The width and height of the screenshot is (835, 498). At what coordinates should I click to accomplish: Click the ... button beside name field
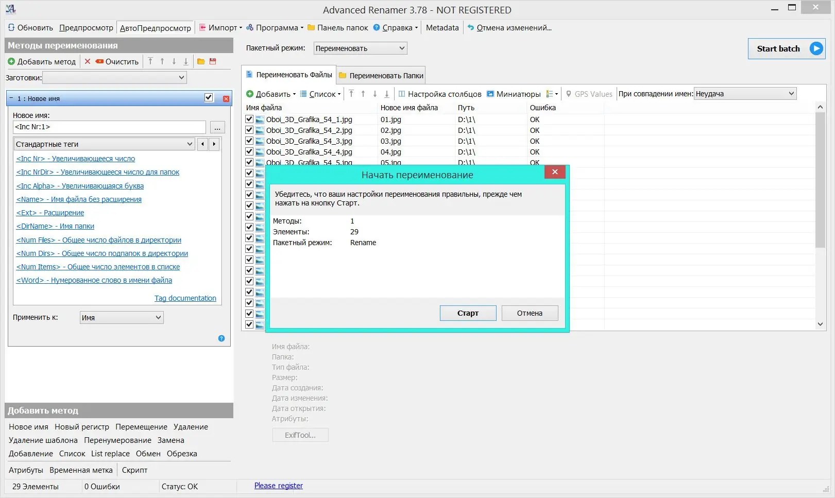(x=217, y=127)
